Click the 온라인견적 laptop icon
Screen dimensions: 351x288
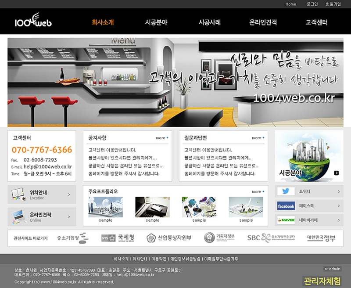point(18,216)
